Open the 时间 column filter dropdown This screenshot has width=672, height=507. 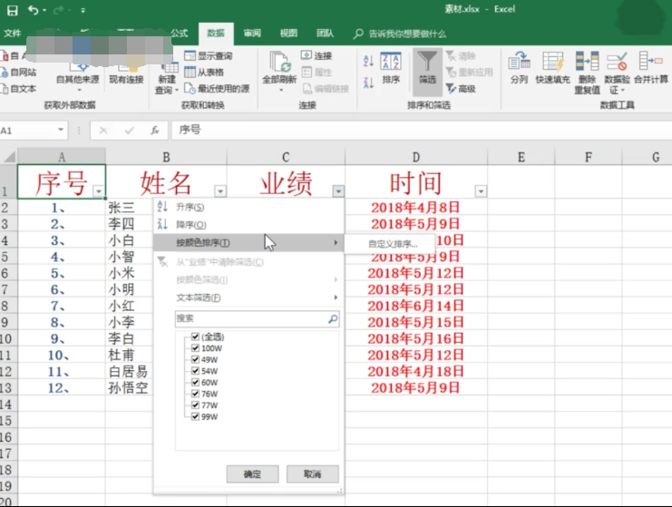click(481, 191)
